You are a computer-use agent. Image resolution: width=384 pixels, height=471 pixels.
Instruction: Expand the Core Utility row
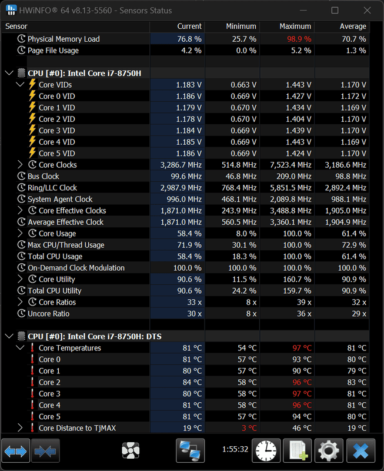tap(20, 279)
